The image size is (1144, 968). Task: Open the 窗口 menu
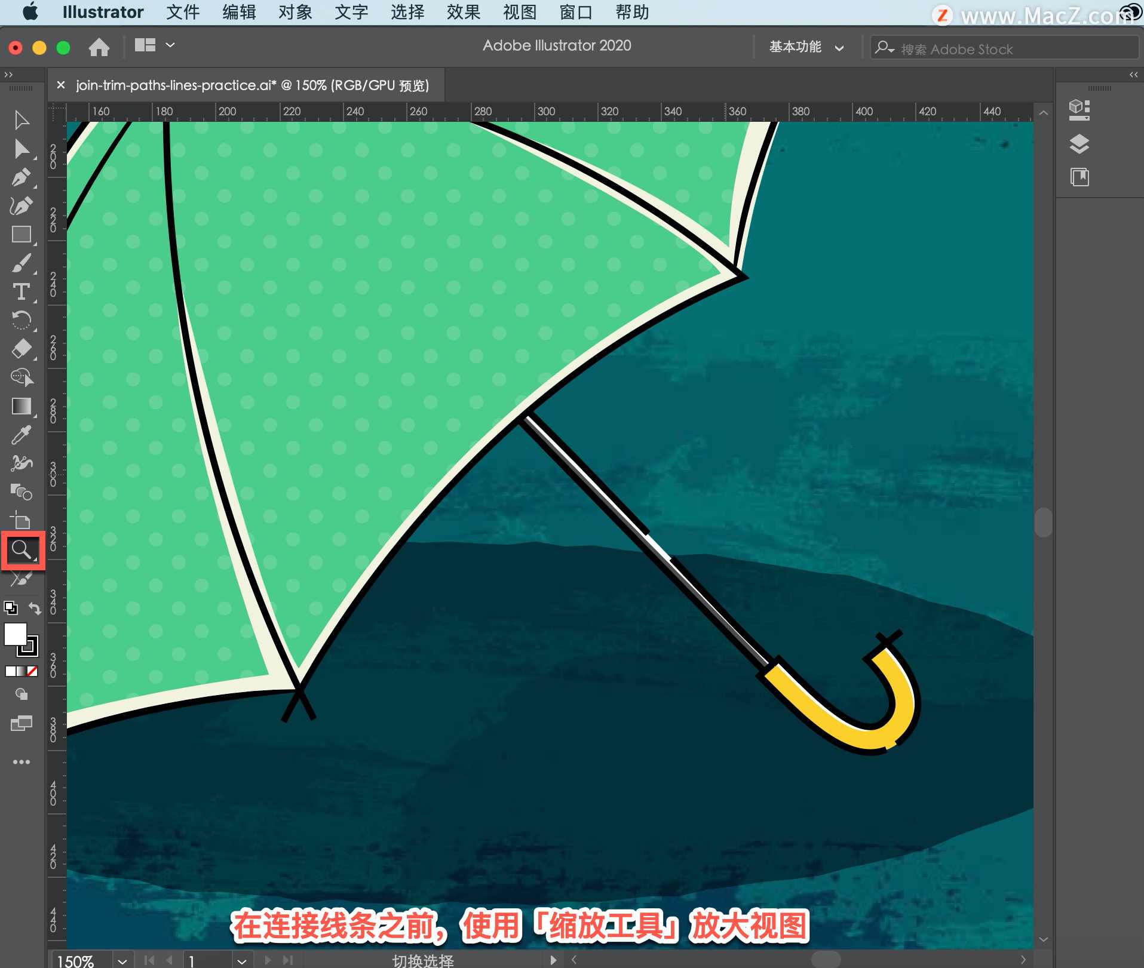tap(575, 12)
